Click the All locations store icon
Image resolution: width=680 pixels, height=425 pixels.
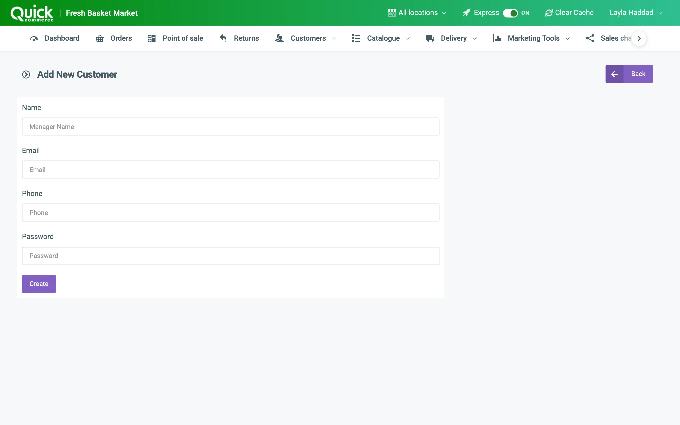(x=392, y=13)
